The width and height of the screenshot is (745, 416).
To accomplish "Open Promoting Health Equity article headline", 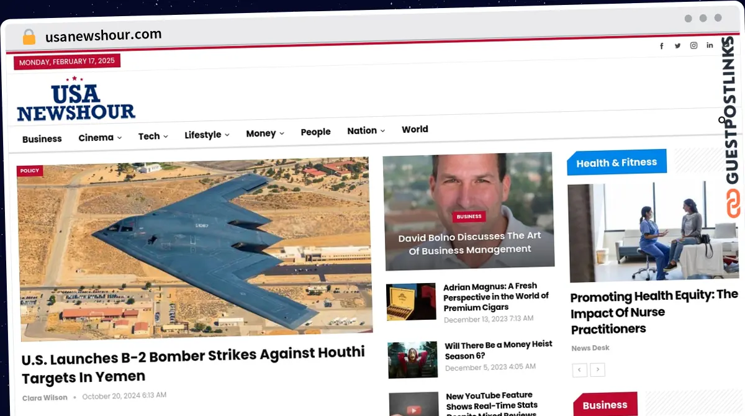I will [x=654, y=312].
